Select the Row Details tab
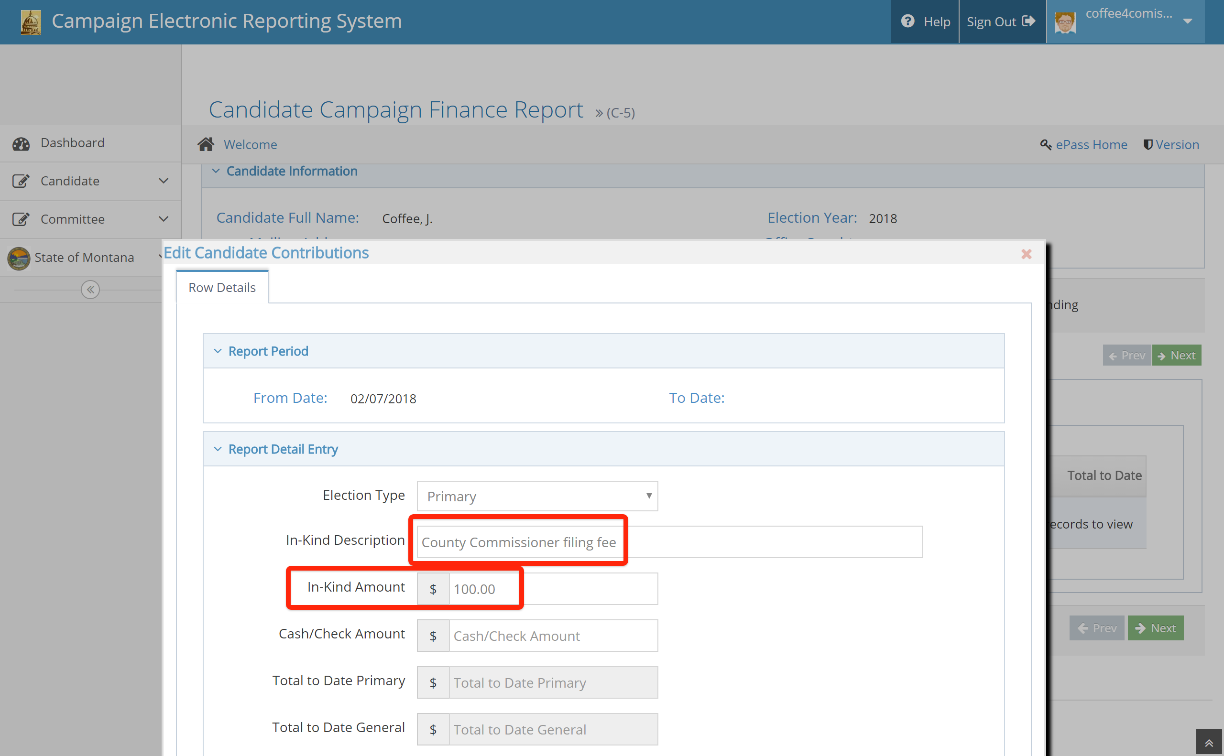Screen dimensions: 1224x756 pyautogui.click(x=221, y=288)
